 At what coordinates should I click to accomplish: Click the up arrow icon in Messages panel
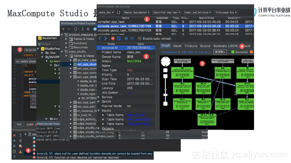(x=14, y=141)
